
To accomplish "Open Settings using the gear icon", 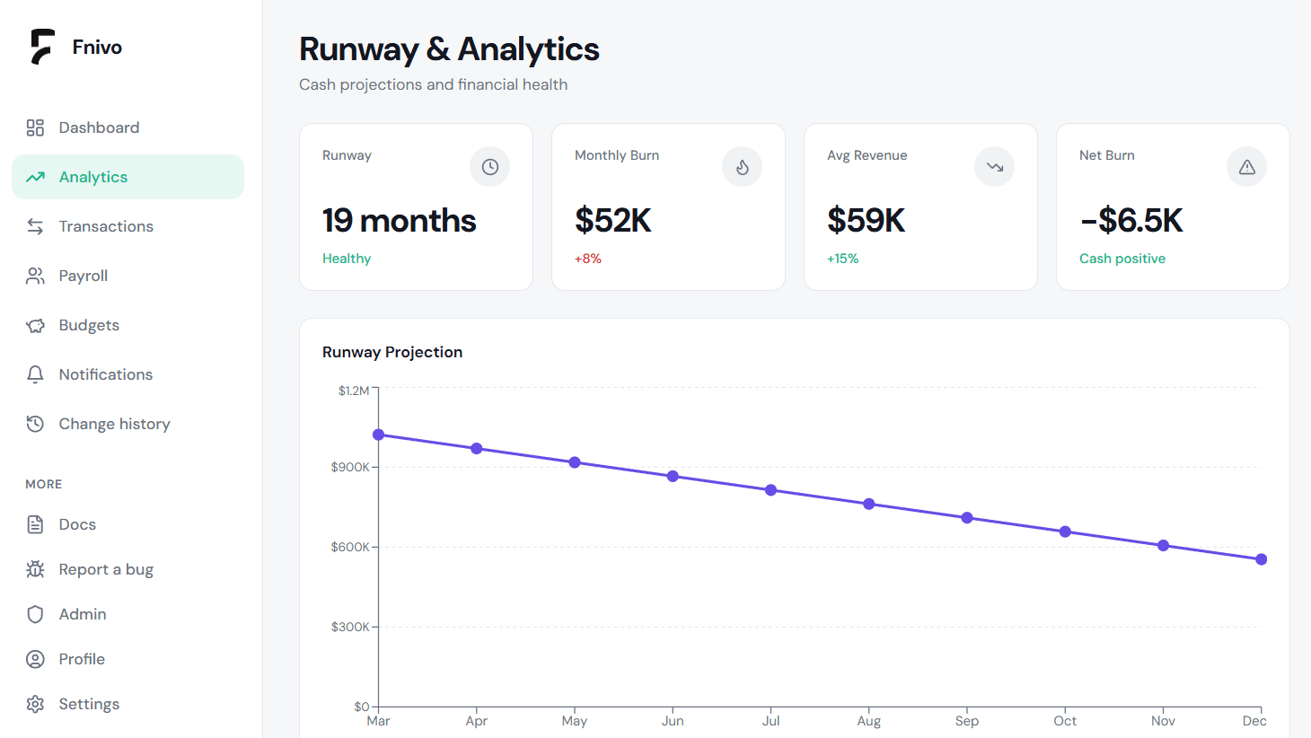I will coord(35,704).
